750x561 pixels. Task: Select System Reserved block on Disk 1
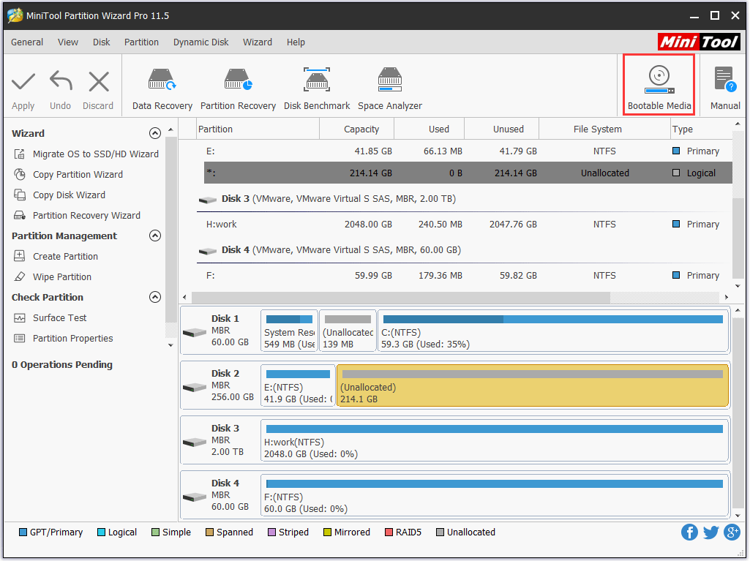[x=289, y=331]
